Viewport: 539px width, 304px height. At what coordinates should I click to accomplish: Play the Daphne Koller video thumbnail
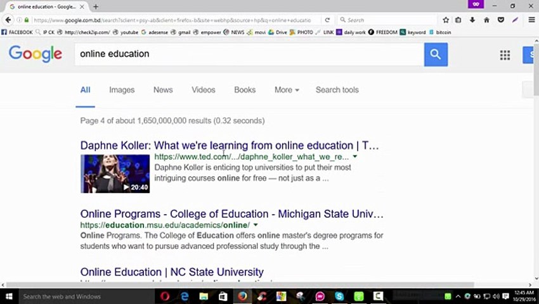coord(115,174)
